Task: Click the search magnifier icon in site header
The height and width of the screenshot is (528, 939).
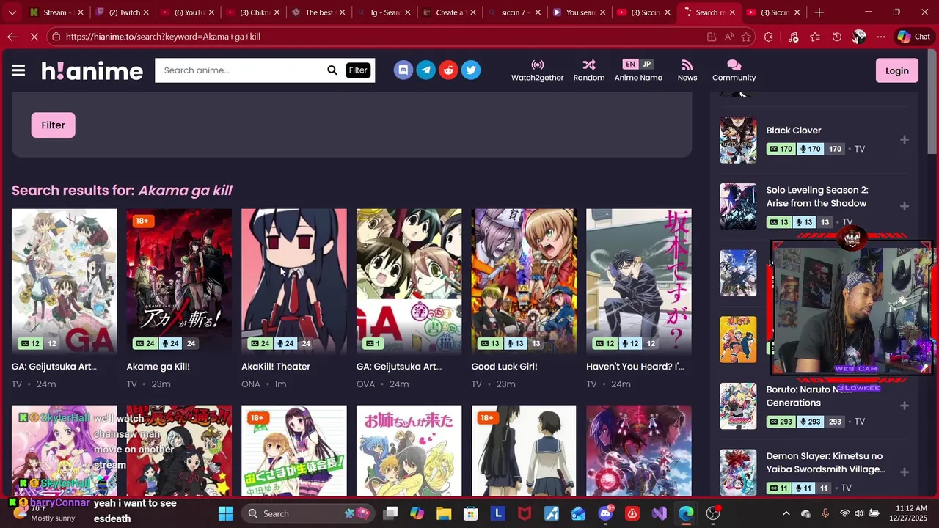Action: click(x=332, y=70)
